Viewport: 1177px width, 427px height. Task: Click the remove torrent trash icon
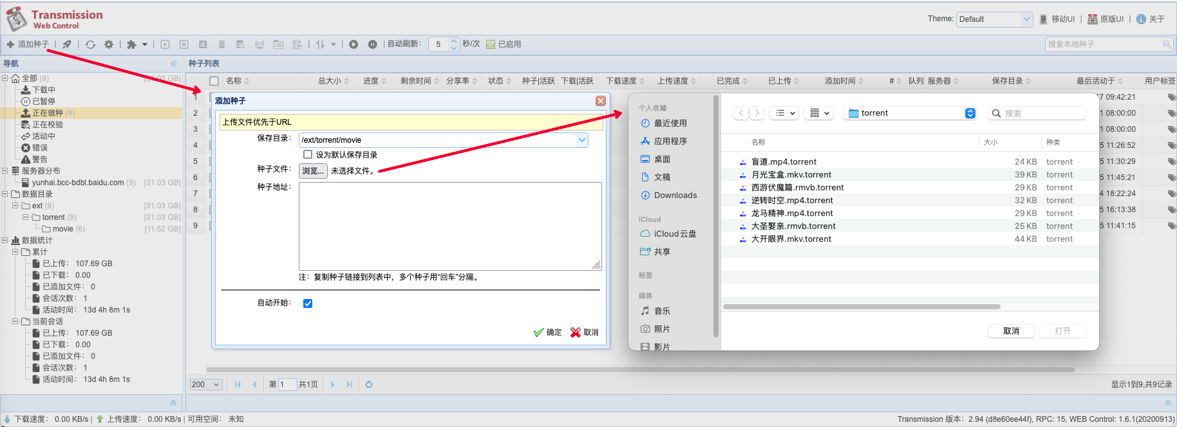221,44
